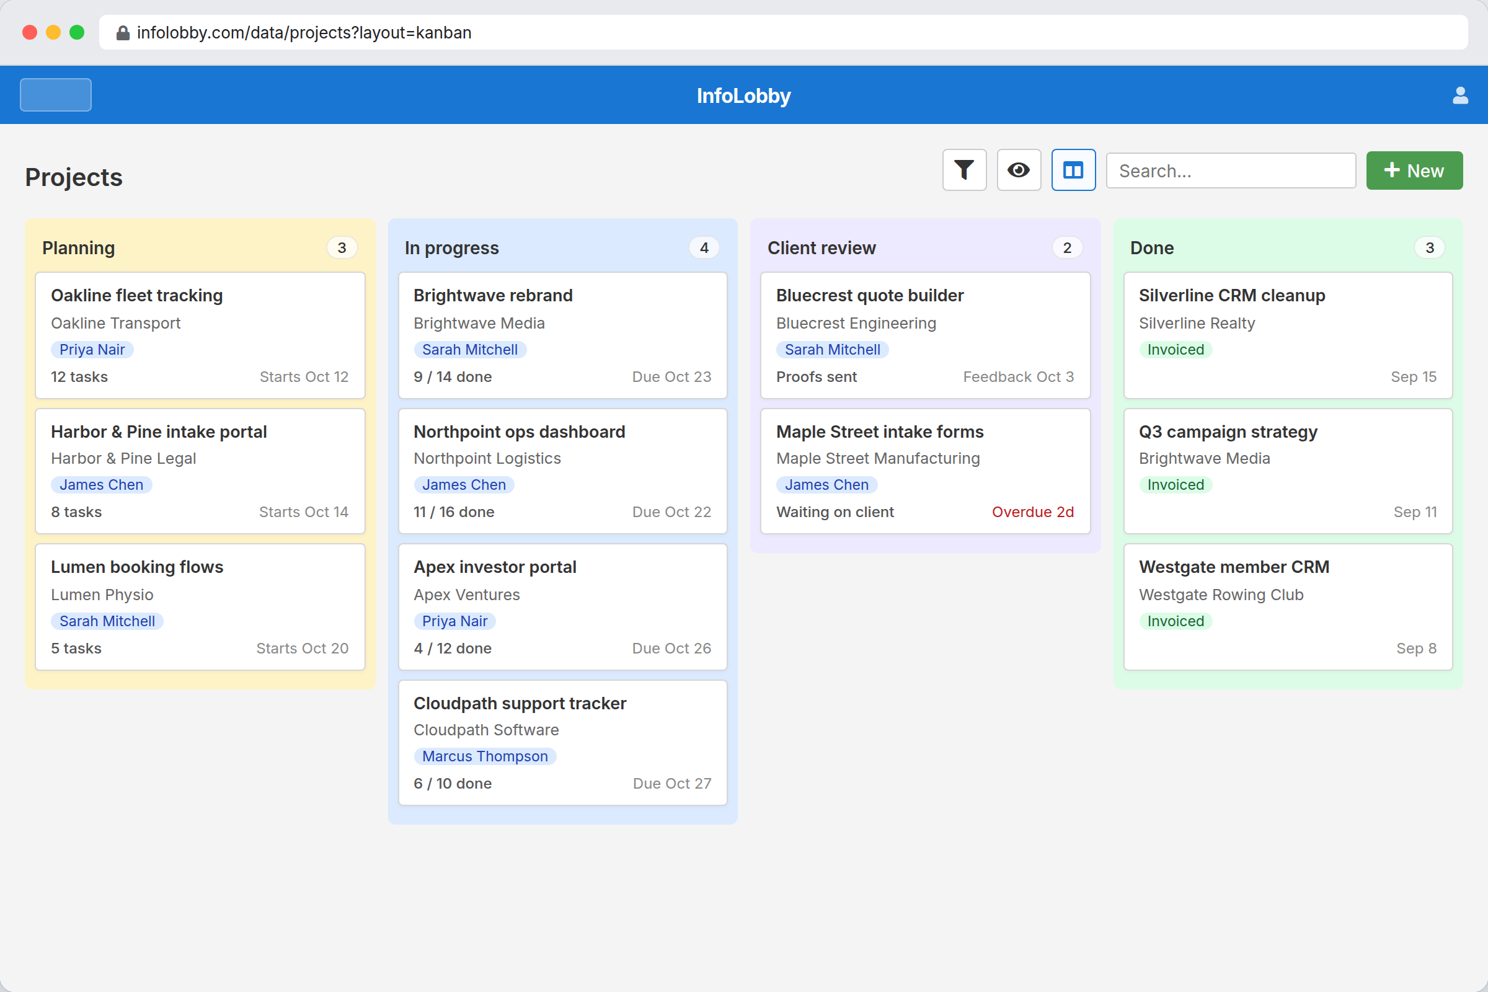Open the Q3 campaign strategy card
1488x992 pixels.
(x=1288, y=471)
